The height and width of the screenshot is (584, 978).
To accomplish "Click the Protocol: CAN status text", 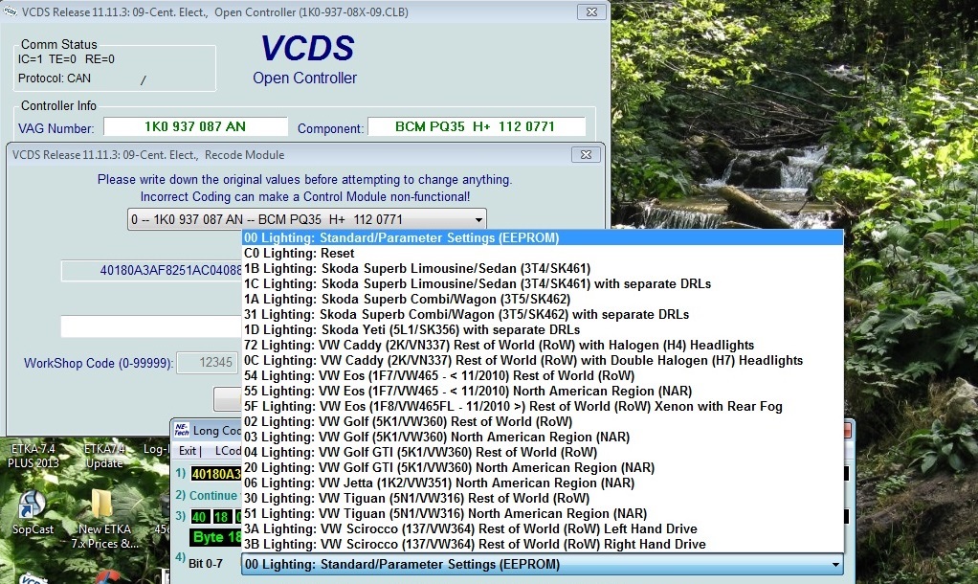I will coord(55,78).
